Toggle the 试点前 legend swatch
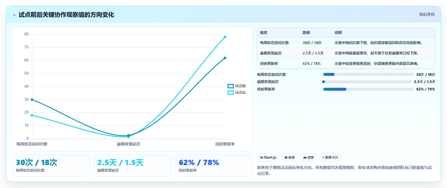The width and height of the screenshot is (447, 188). 231,86
